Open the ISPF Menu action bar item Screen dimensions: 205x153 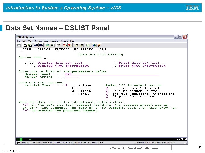coord(27,49)
